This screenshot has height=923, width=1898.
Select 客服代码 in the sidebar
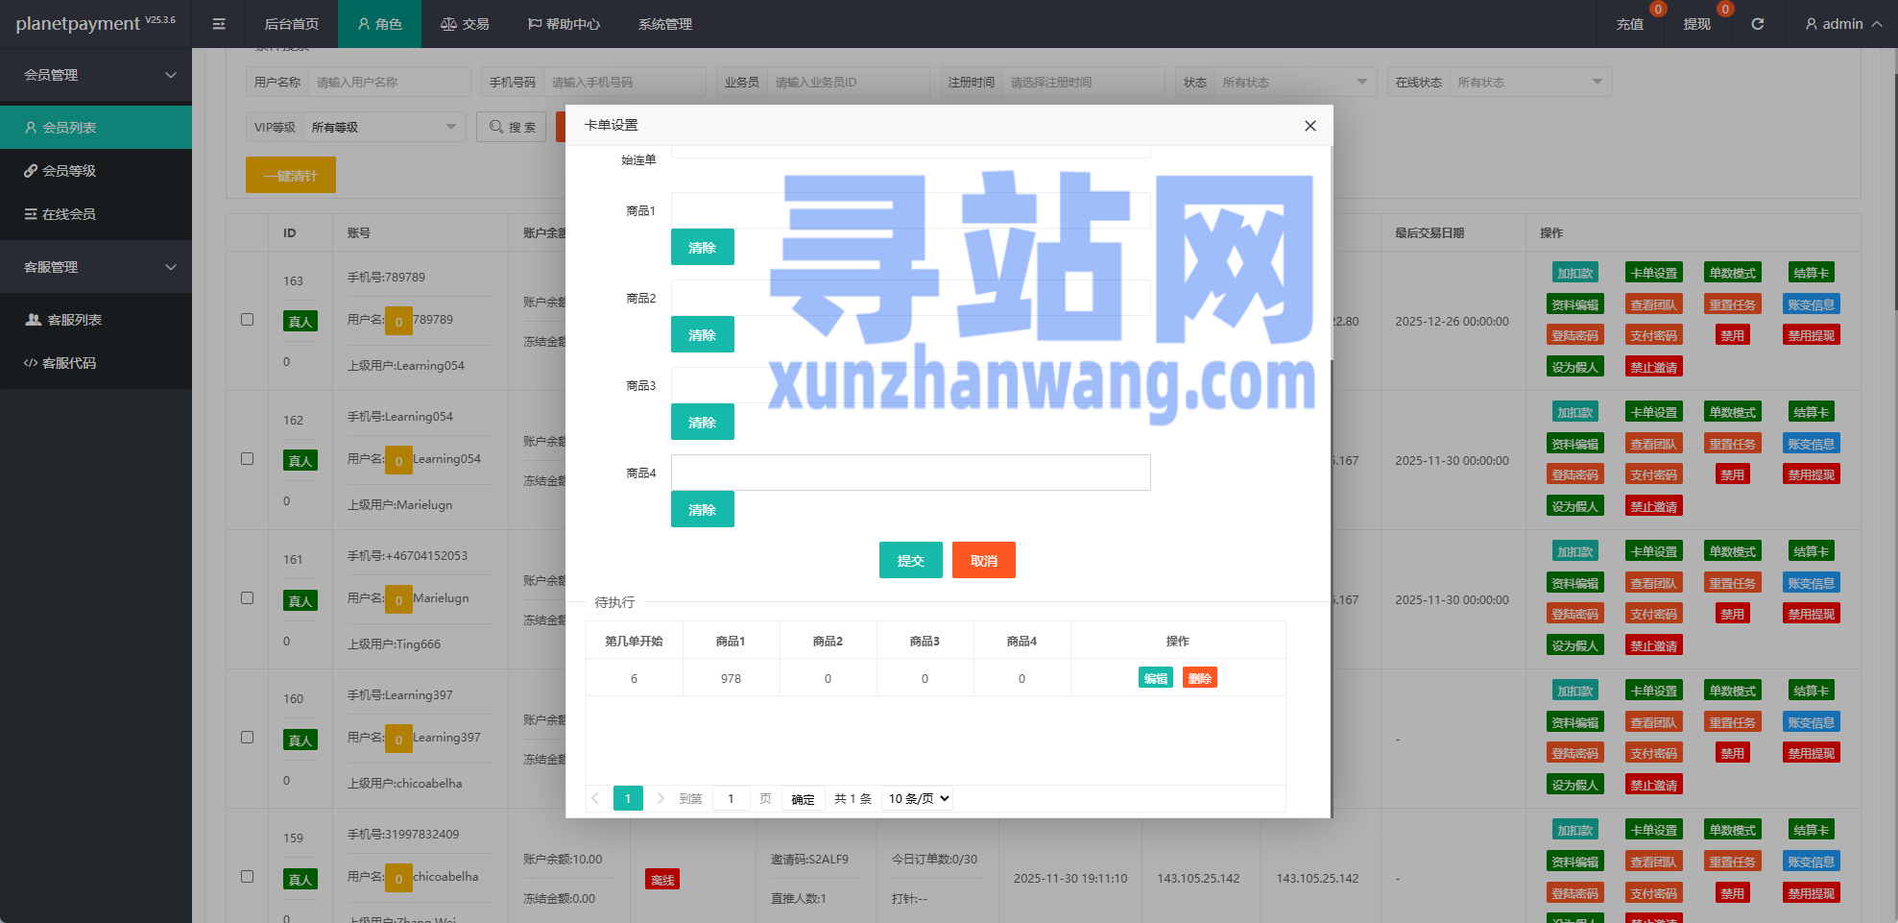tap(67, 363)
